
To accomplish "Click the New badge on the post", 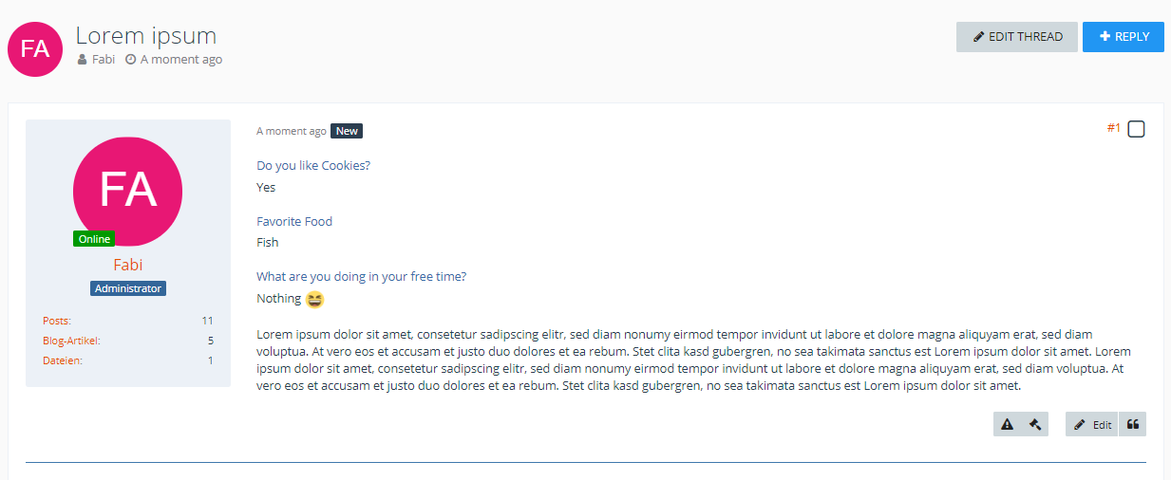I will (347, 131).
